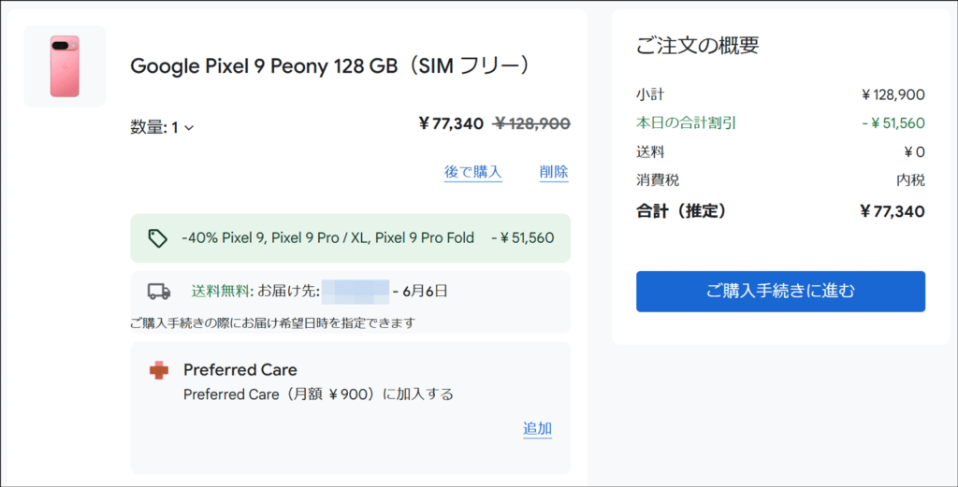Click the -40% Pixel 9 promotion banner
This screenshot has width=958, height=487.
(350, 238)
